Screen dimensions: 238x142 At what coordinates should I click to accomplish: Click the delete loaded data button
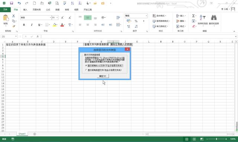[121, 44]
